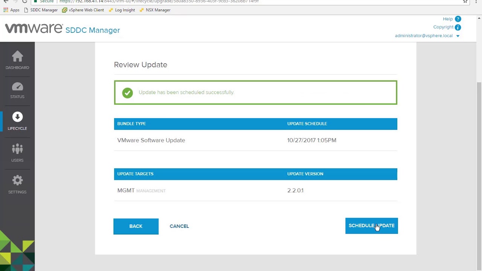Open the Users management section
The image size is (482, 271).
tap(17, 152)
